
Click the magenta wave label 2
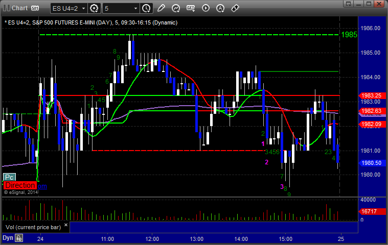(x=266, y=162)
